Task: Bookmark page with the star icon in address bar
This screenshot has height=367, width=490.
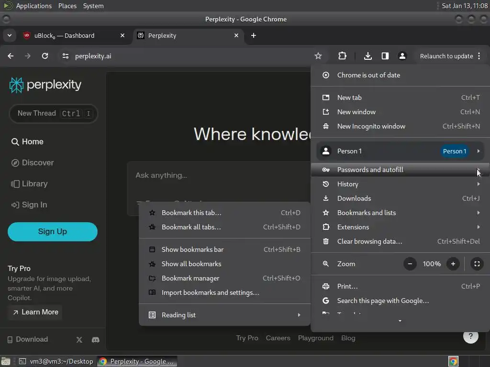Action: 318,56
